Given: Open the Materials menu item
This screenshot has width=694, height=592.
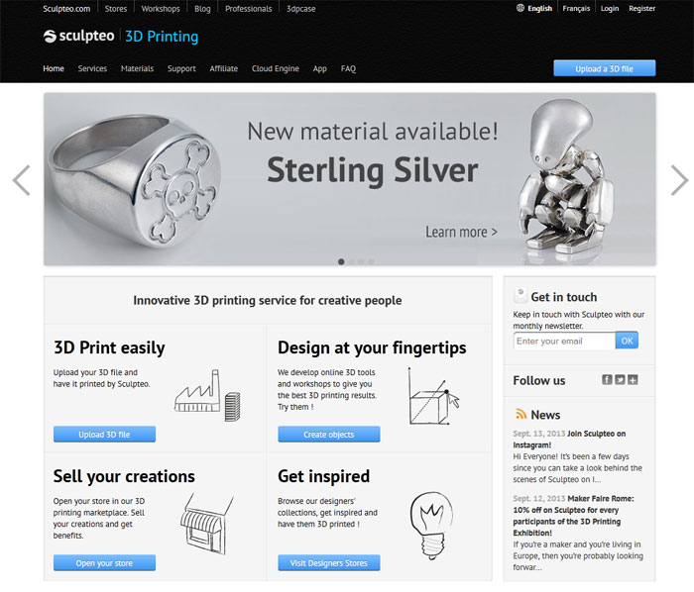Looking at the screenshot, I should pyautogui.click(x=137, y=68).
